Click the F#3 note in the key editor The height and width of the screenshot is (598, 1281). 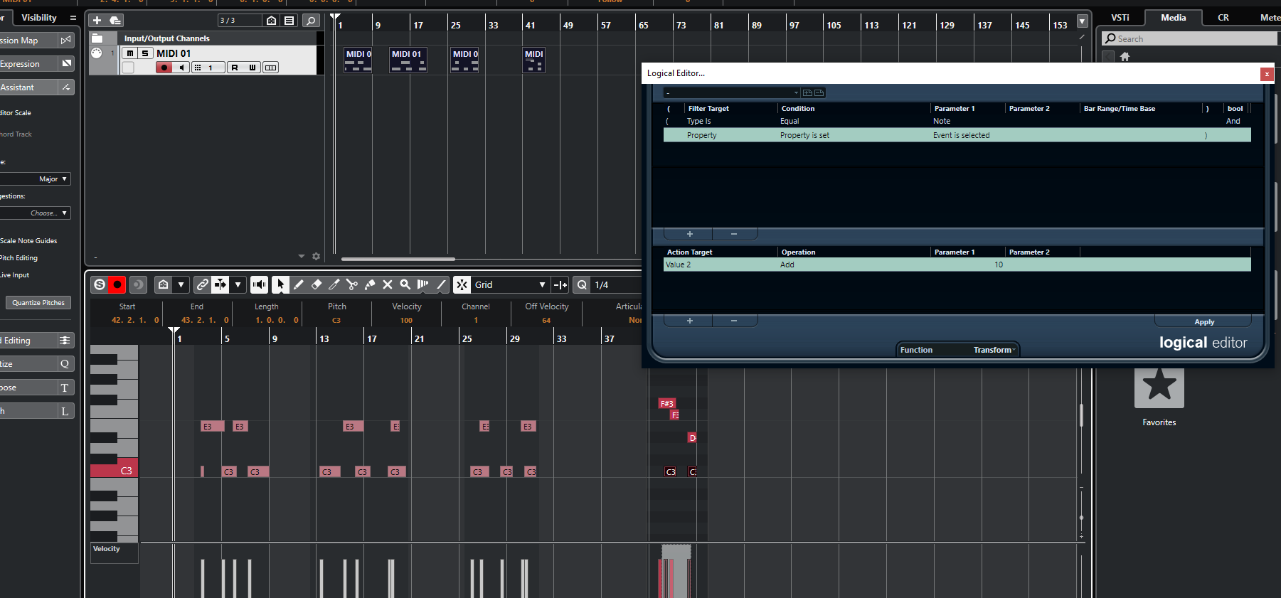point(666,404)
